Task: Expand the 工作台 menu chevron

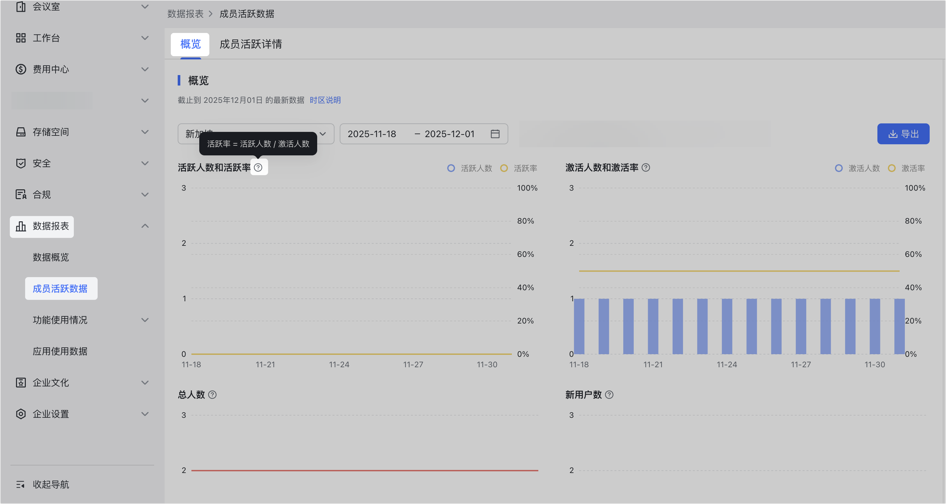Action: (145, 38)
